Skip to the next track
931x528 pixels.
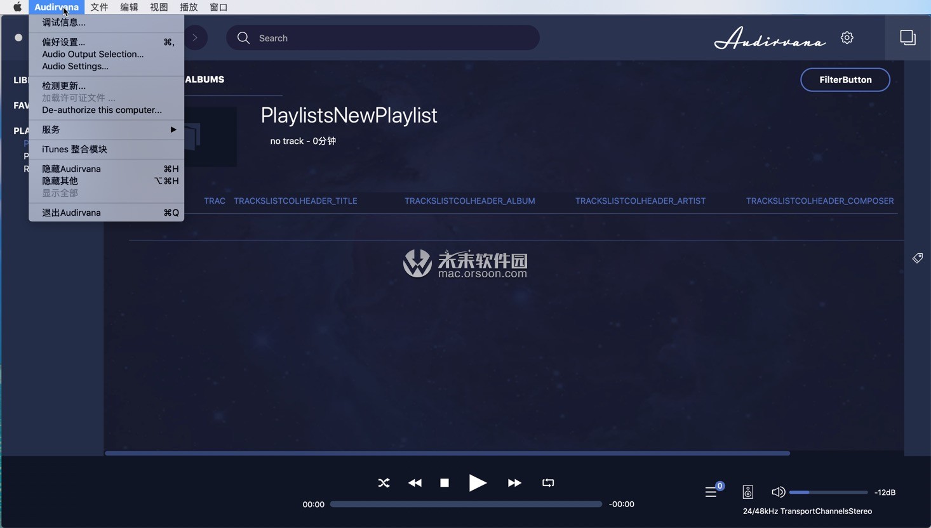point(514,483)
